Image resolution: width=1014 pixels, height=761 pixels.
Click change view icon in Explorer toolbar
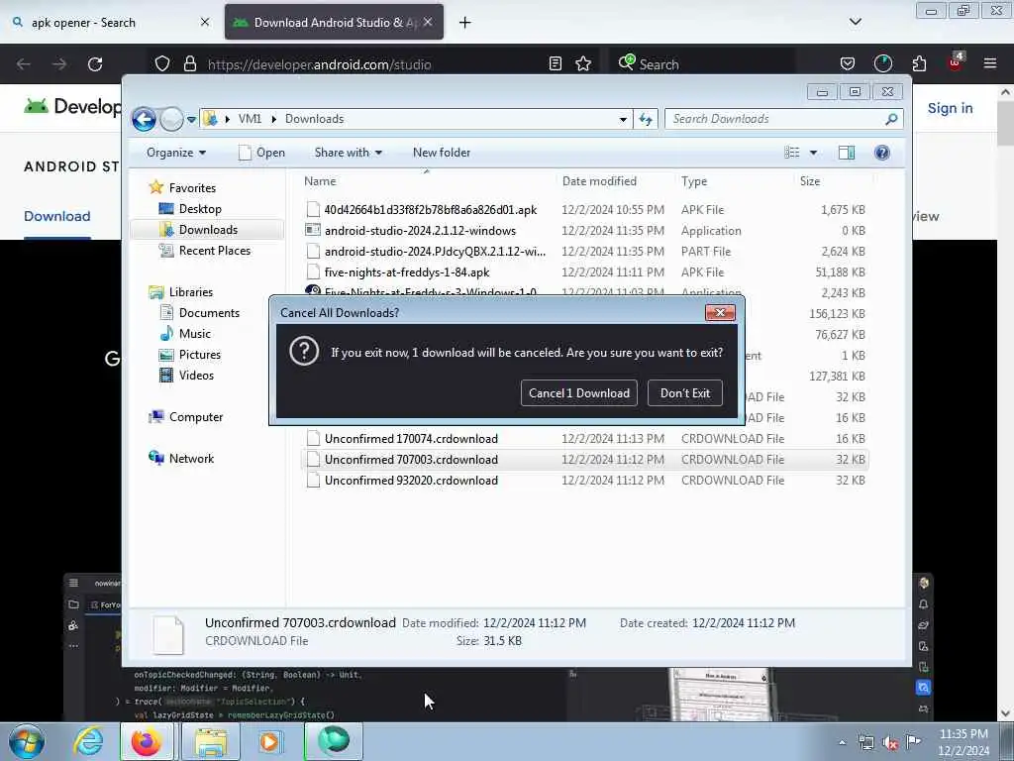tap(792, 153)
